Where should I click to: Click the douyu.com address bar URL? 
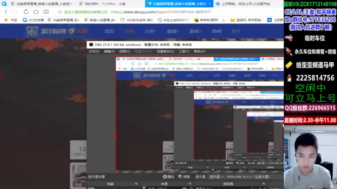tap(161, 12)
